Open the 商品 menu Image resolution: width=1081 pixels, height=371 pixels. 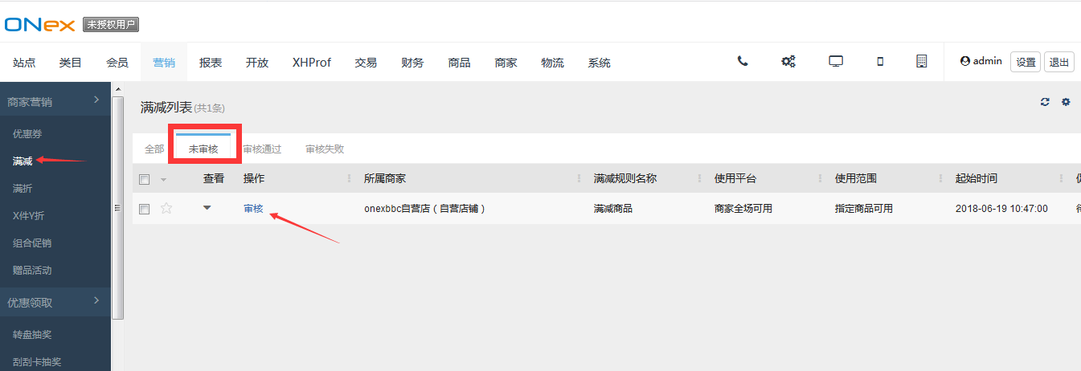click(x=460, y=63)
